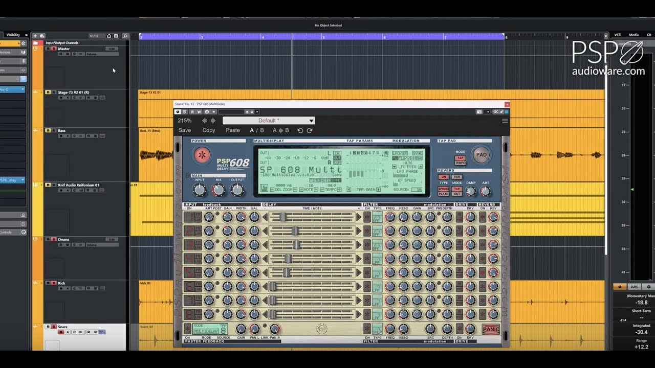Search tracks with the magnifier icon
Viewport: 655px width, 368px height.
pos(125,36)
